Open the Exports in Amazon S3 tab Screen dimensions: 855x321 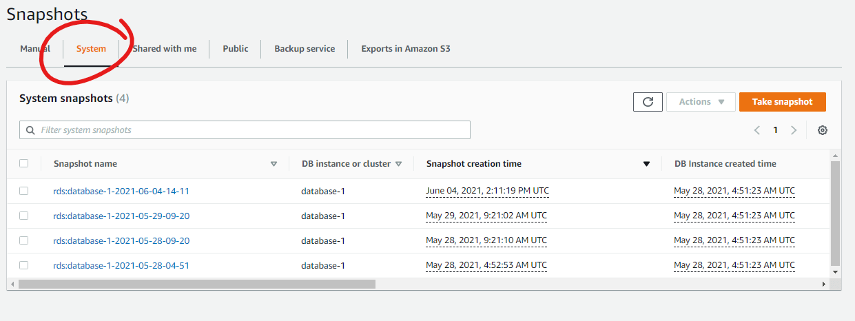coord(406,49)
